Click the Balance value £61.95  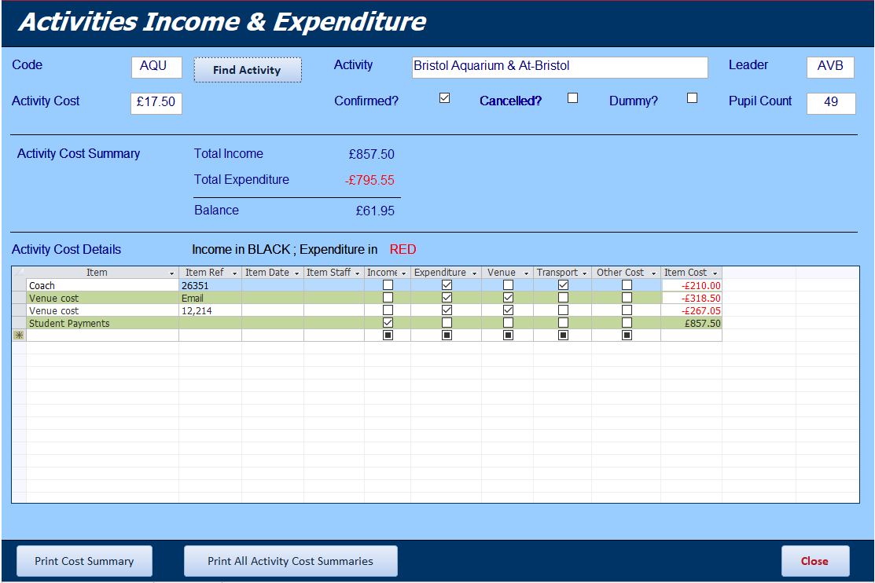pos(375,211)
